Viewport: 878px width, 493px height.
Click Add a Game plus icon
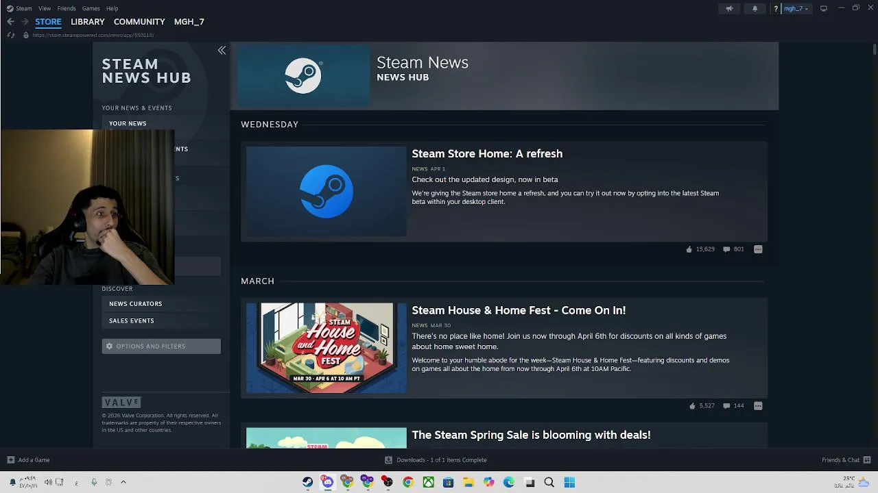tap(11, 460)
